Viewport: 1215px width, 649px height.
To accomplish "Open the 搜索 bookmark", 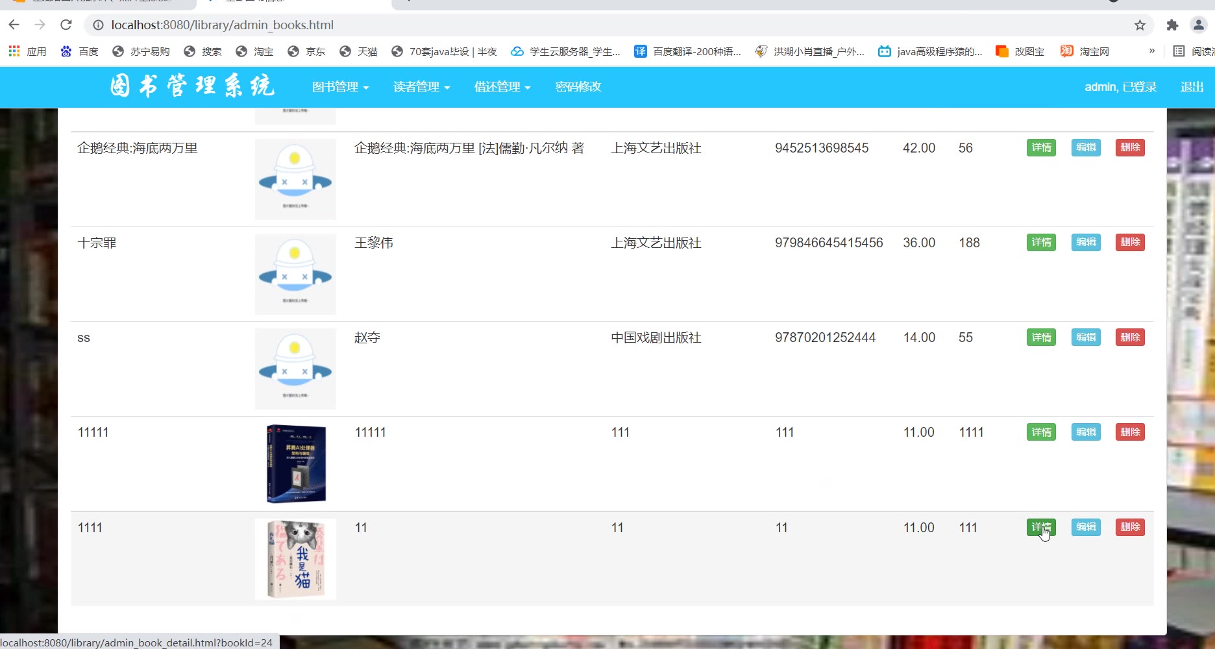I will [202, 51].
